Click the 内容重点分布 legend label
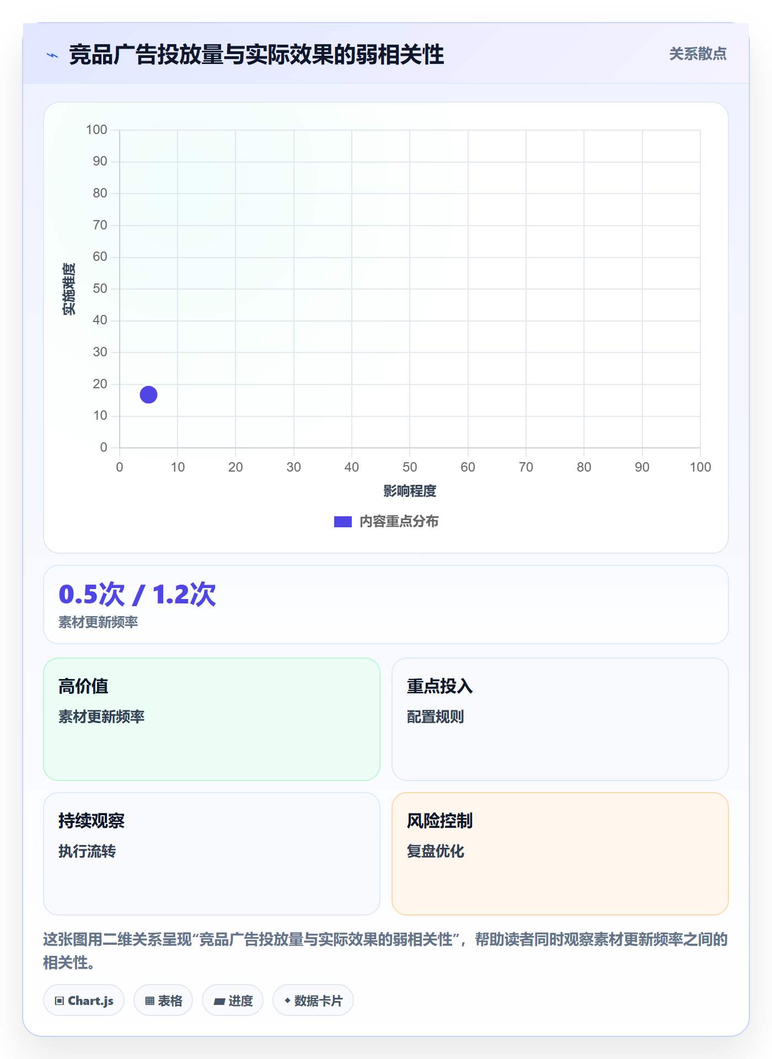 (399, 521)
